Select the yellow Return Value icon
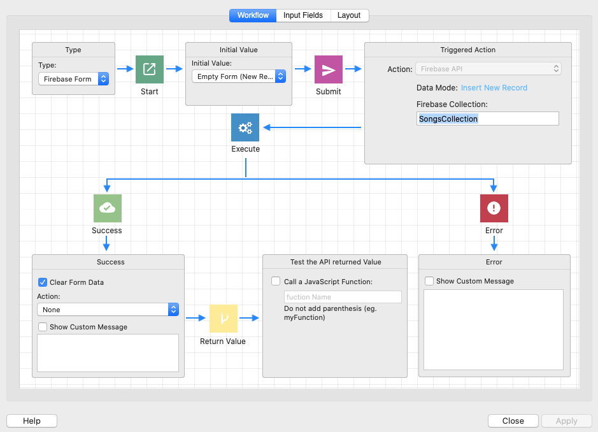The height and width of the screenshot is (432, 598). [224, 319]
